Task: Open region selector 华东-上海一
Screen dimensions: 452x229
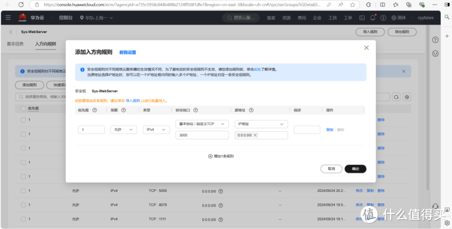Action: (x=96, y=18)
